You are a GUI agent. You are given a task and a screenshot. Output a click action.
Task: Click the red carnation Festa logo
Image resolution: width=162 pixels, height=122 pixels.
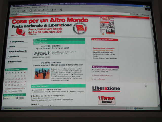pyautogui.click(x=20, y=32)
